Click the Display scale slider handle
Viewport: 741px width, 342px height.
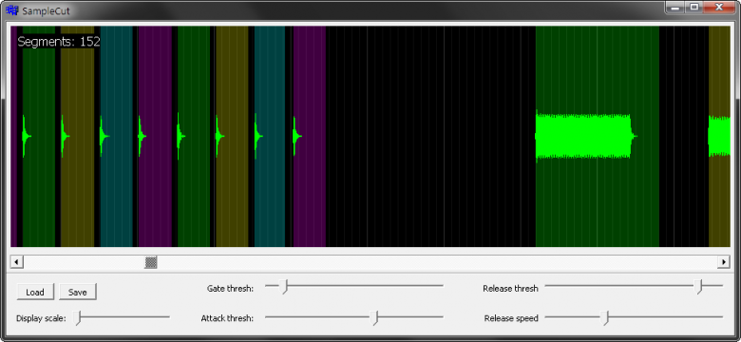pyautogui.click(x=79, y=318)
